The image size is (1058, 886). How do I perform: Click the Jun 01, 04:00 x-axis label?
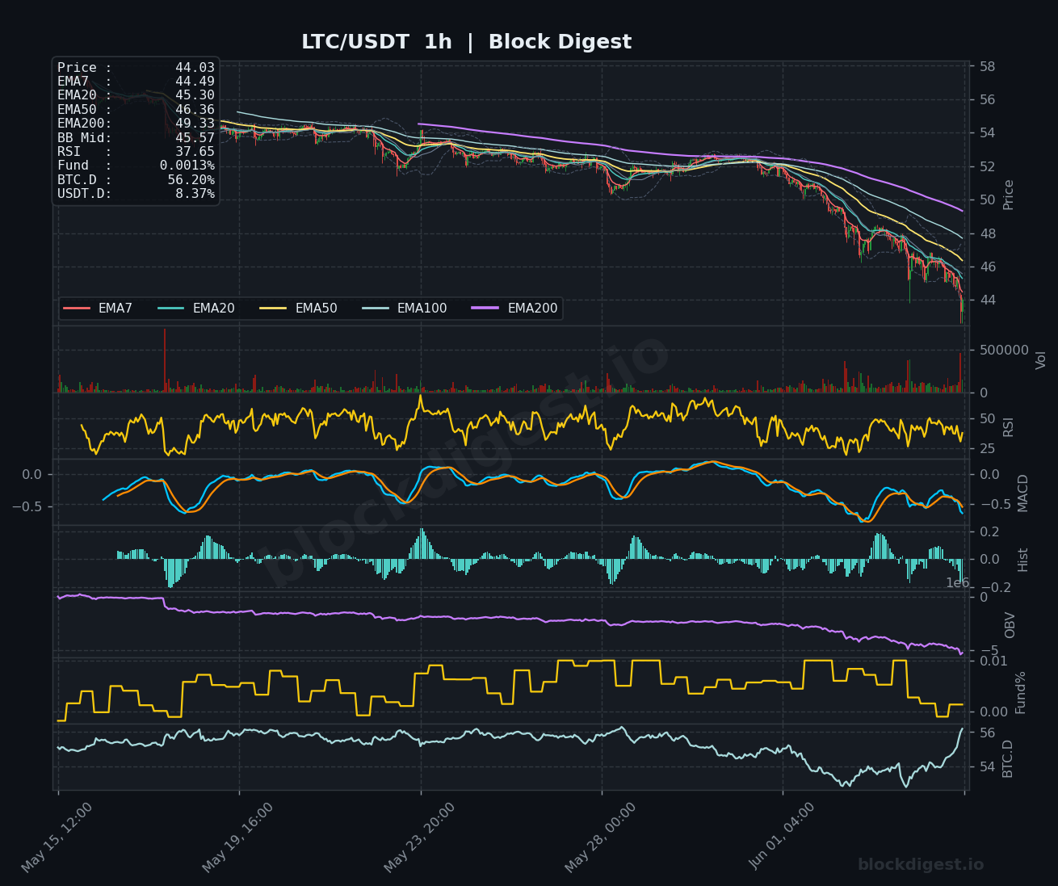click(x=783, y=836)
